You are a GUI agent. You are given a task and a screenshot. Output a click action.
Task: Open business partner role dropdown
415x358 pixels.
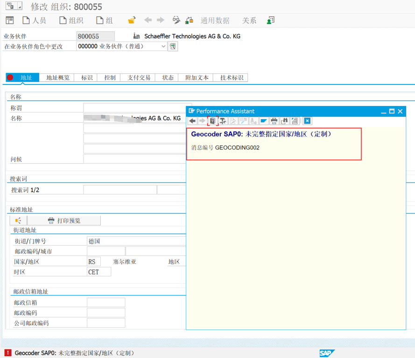[x=163, y=46]
